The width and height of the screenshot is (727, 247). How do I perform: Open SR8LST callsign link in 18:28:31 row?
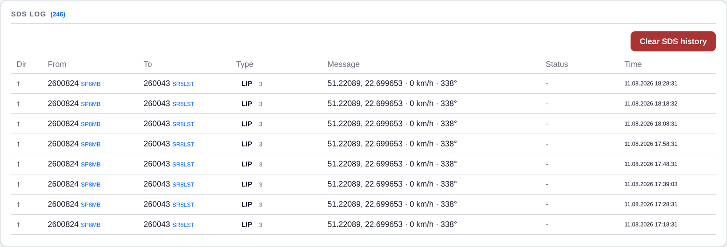[x=183, y=84]
